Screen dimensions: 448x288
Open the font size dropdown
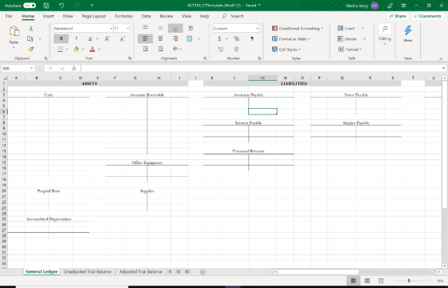click(127, 28)
